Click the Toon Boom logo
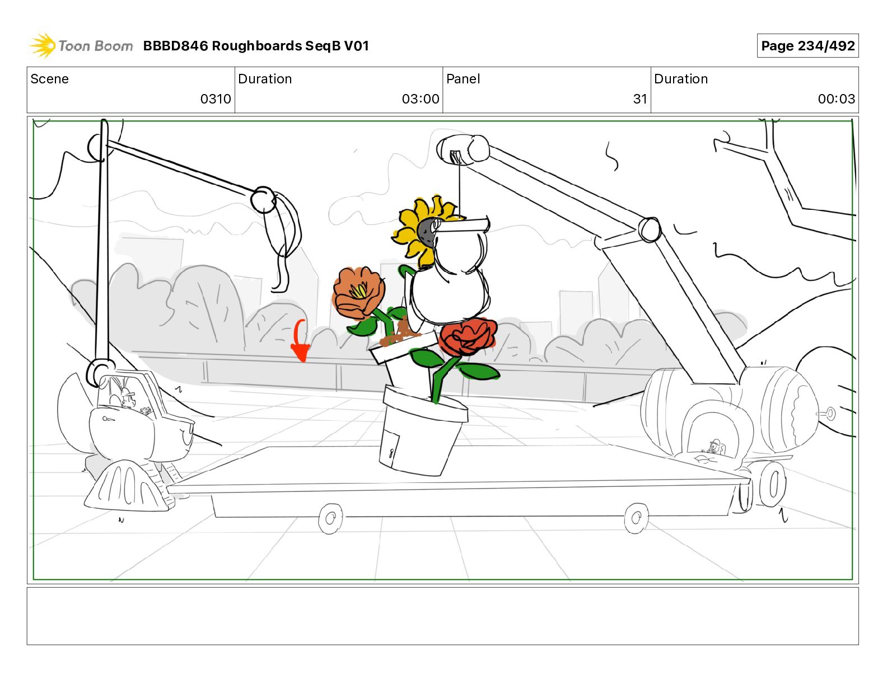887x685 pixels. (x=81, y=45)
